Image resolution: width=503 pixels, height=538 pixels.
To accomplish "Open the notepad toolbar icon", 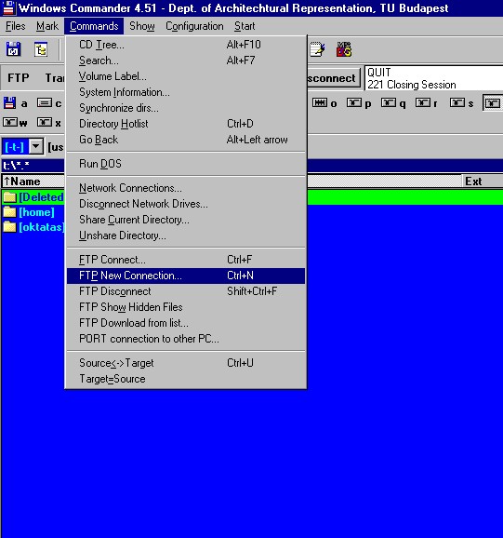I will [317, 49].
